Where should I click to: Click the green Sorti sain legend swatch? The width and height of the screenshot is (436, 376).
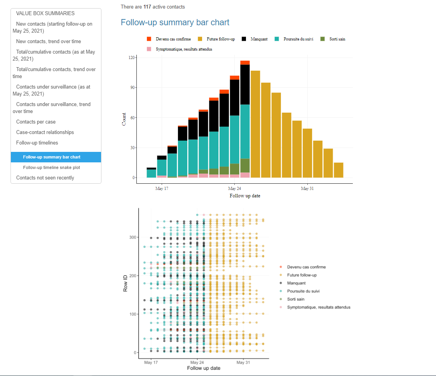[x=323, y=39]
